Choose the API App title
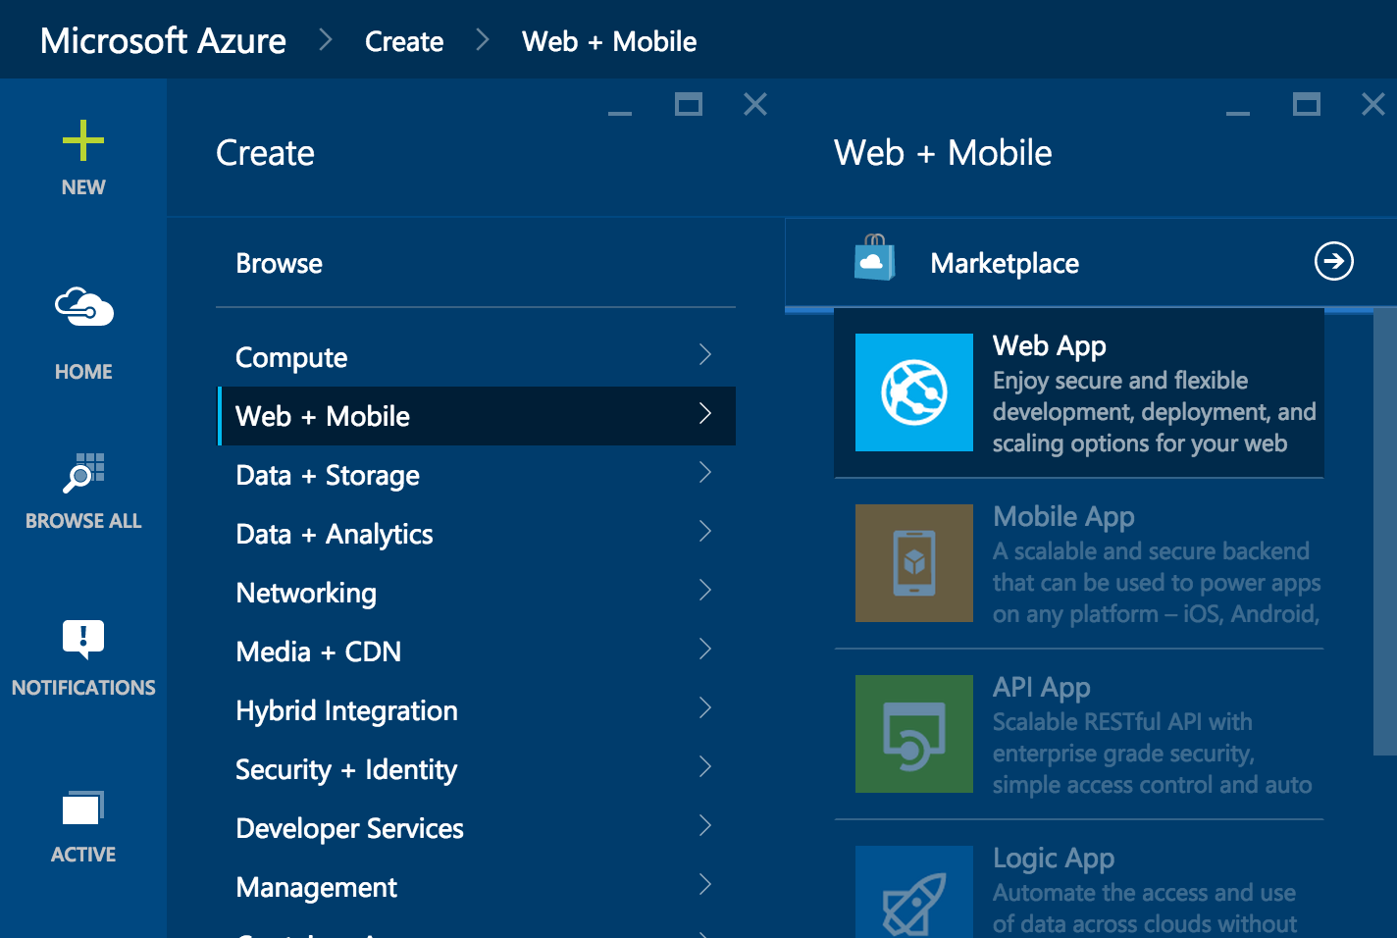 tap(1042, 687)
